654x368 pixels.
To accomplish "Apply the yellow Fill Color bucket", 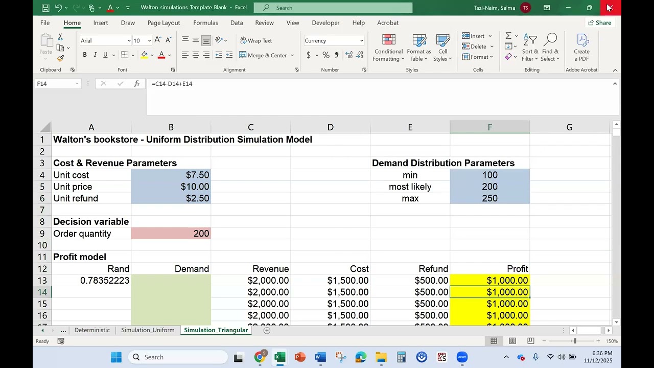I will 145,55.
